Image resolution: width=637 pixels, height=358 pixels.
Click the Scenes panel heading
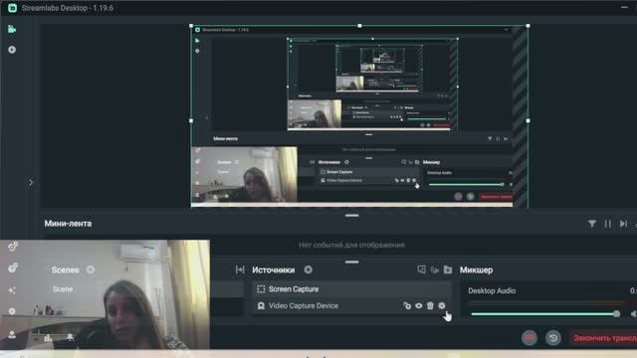[x=66, y=269]
